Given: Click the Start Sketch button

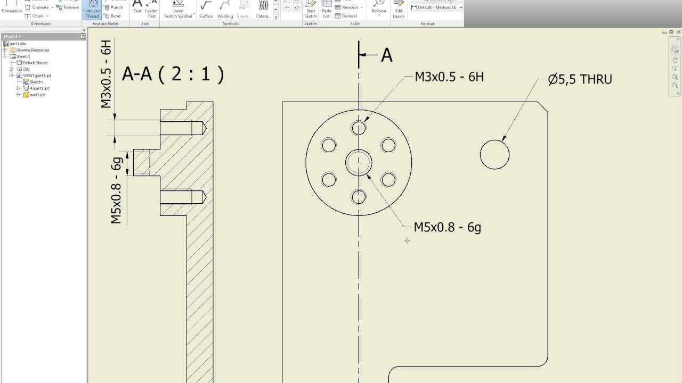Looking at the screenshot, I should tap(311, 10).
